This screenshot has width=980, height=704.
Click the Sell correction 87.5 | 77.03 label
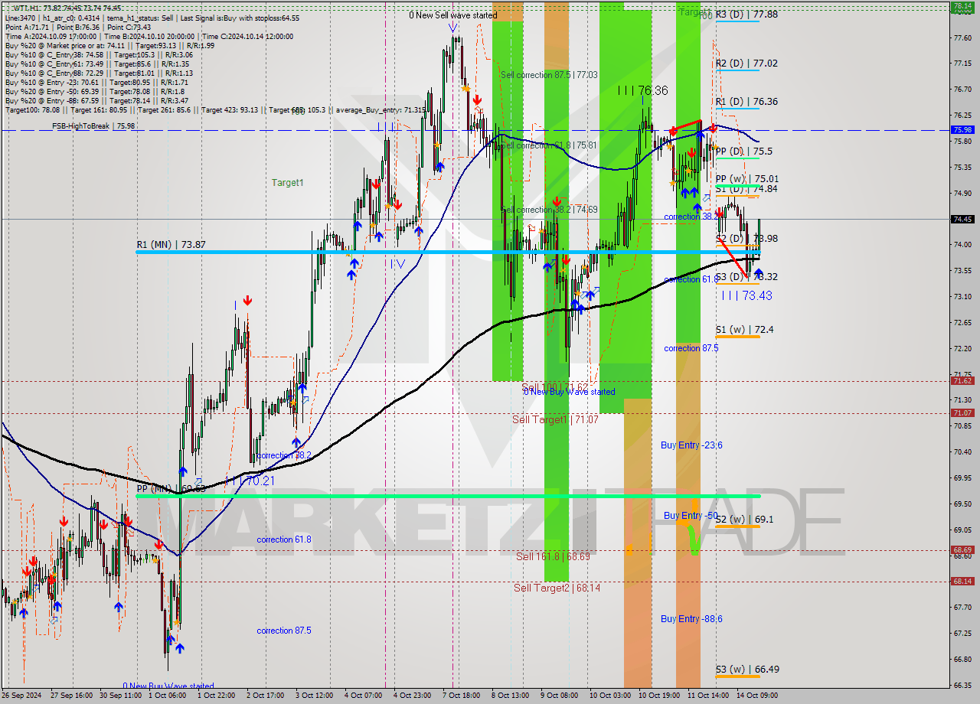549,75
